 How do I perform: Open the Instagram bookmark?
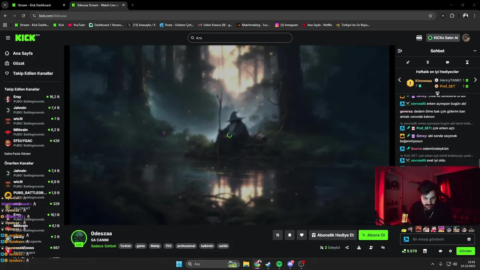point(286,25)
